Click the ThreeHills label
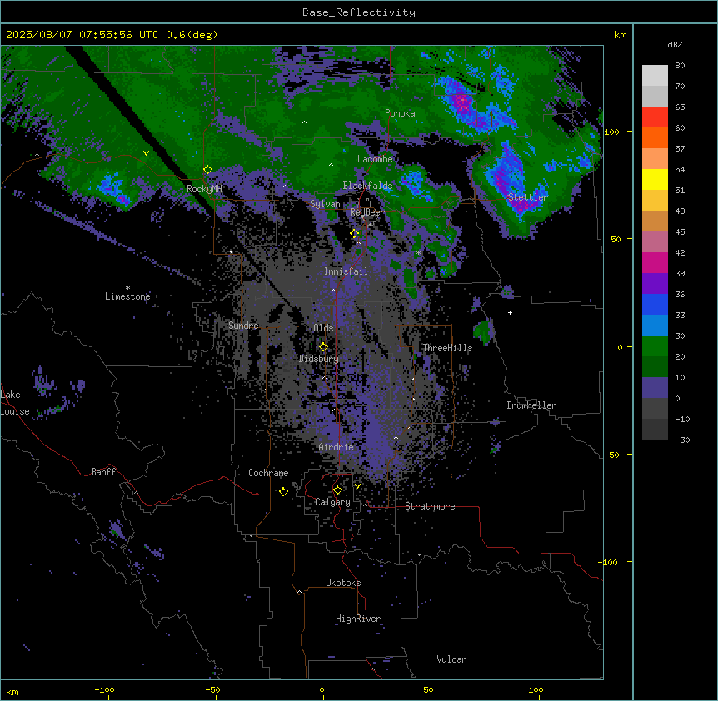Screen dimensions: 718x701 coord(447,348)
